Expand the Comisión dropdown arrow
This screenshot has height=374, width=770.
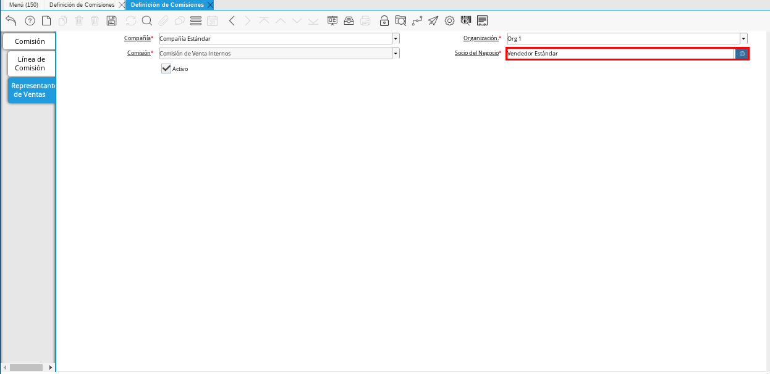point(396,54)
